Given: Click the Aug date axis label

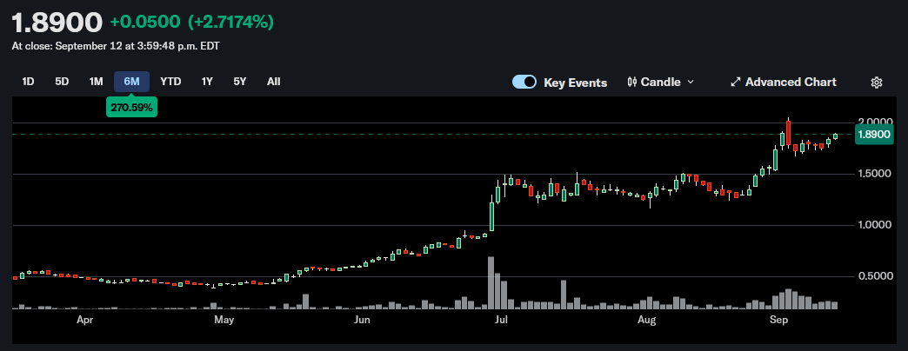Looking at the screenshot, I should point(646,319).
